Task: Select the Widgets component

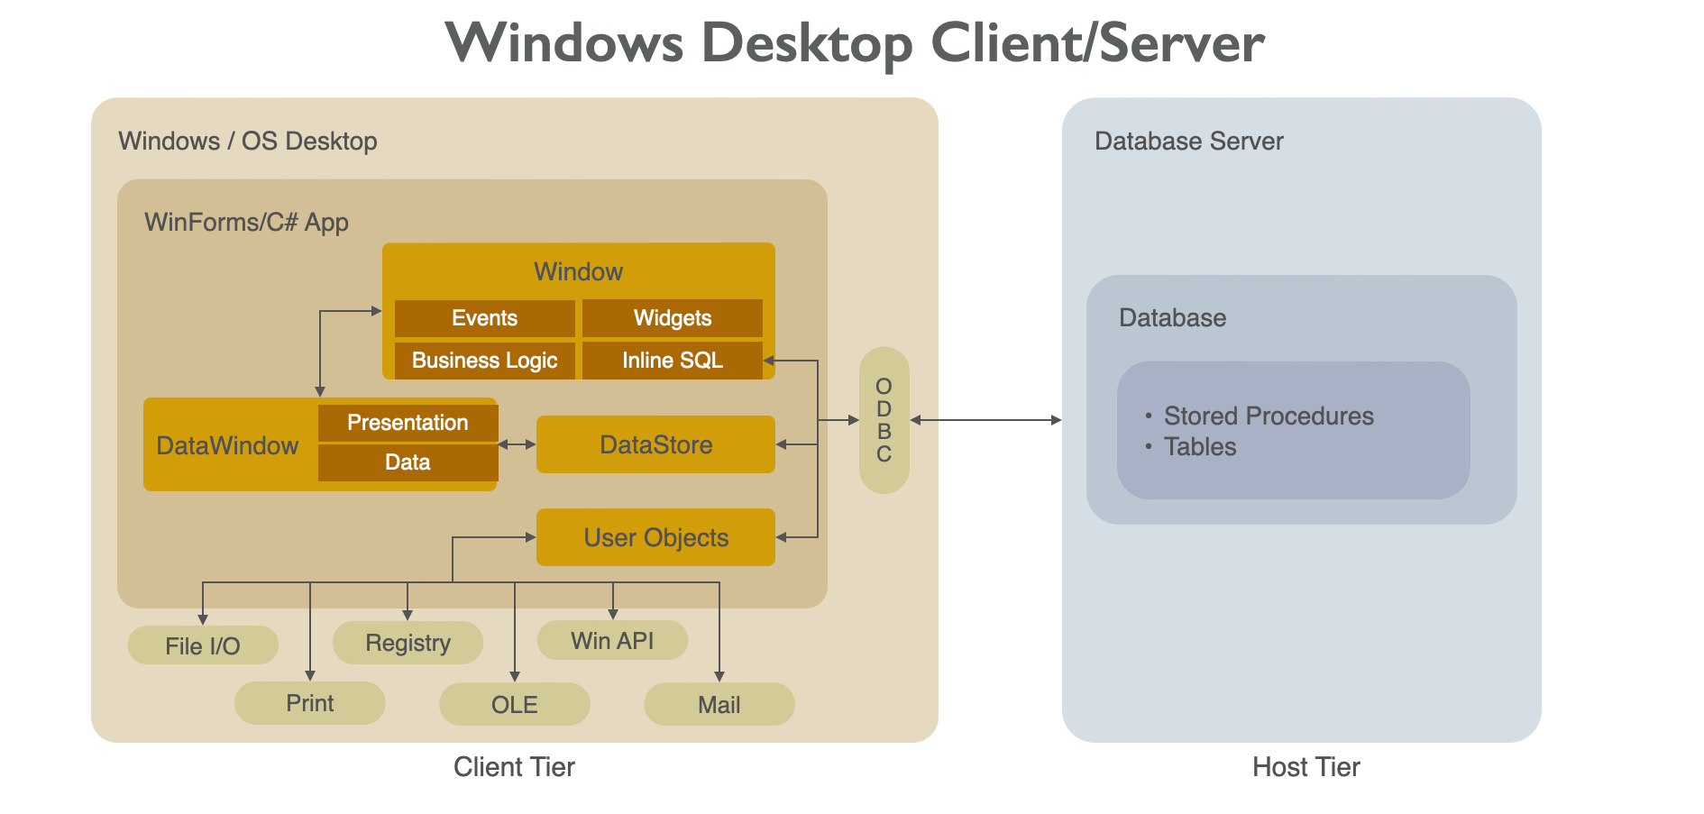Action: click(x=673, y=318)
